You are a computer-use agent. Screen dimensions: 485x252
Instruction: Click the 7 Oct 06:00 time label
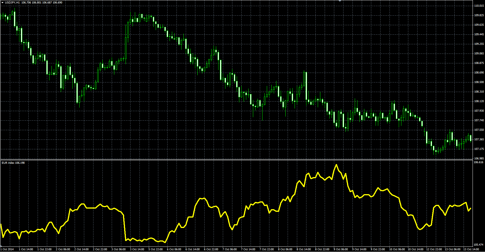click(230, 249)
